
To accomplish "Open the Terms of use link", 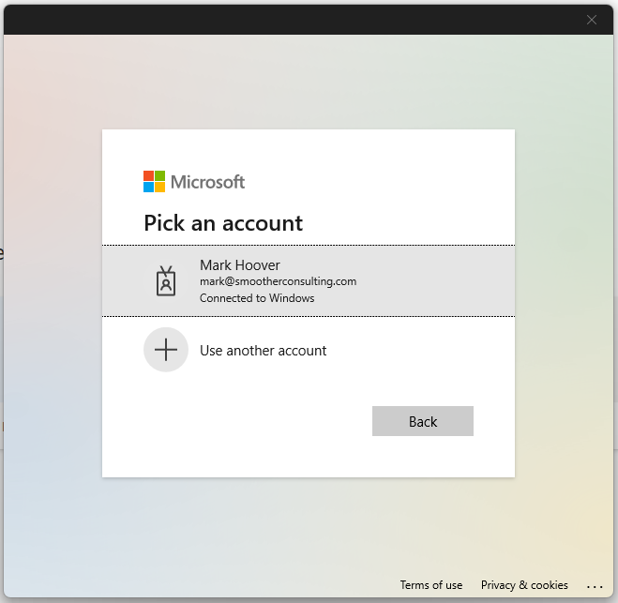I will pos(431,585).
